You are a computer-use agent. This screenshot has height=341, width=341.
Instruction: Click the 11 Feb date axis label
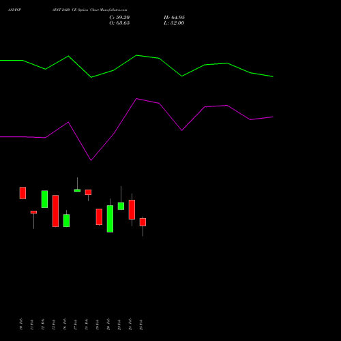click(x=32, y=324)
